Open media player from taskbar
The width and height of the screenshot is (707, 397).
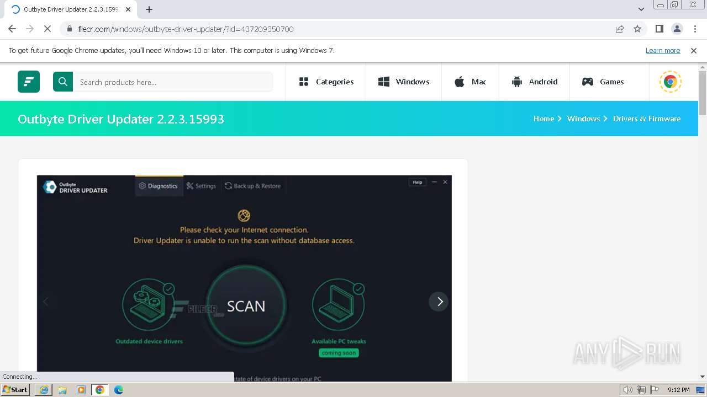point(81,390)
